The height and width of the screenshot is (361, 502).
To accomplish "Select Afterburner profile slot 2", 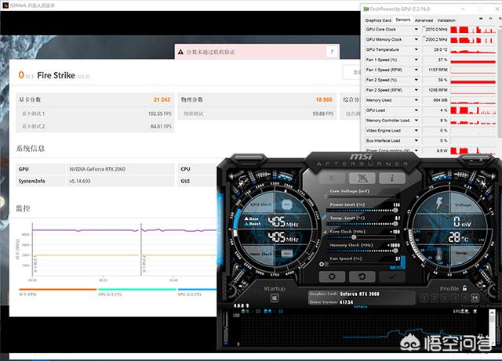I will point(435,298).
